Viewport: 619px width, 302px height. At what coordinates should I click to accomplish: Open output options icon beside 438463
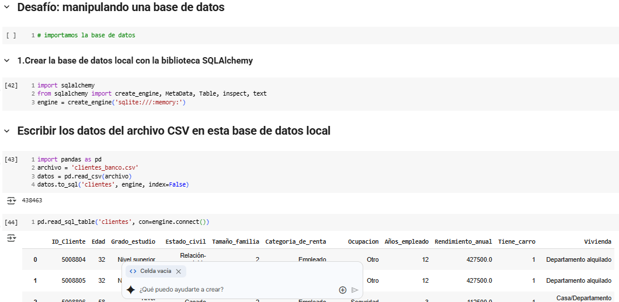(11, 201)
